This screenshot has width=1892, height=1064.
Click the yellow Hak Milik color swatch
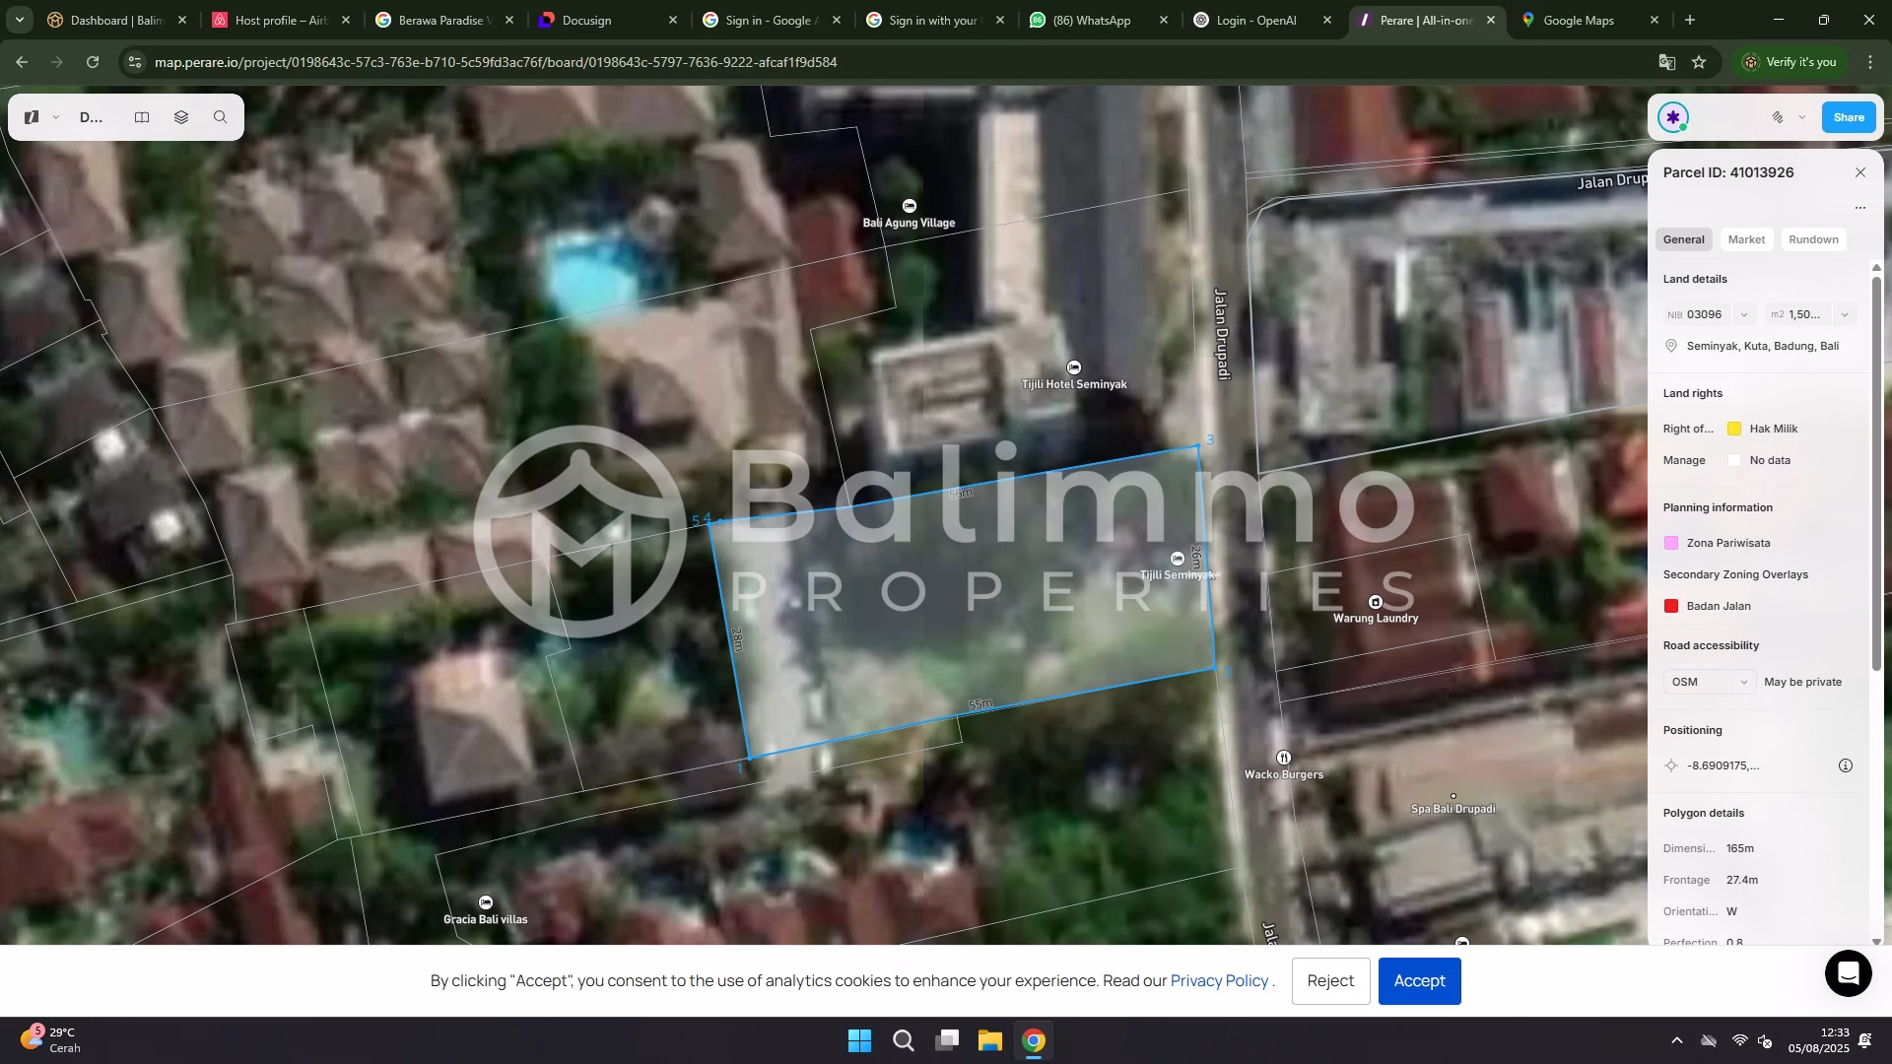(x=1734, y=429)
